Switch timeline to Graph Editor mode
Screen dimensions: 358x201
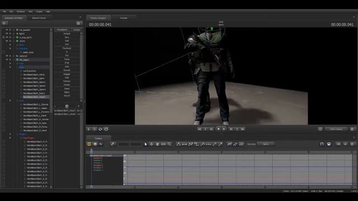(x=101, y=144)
